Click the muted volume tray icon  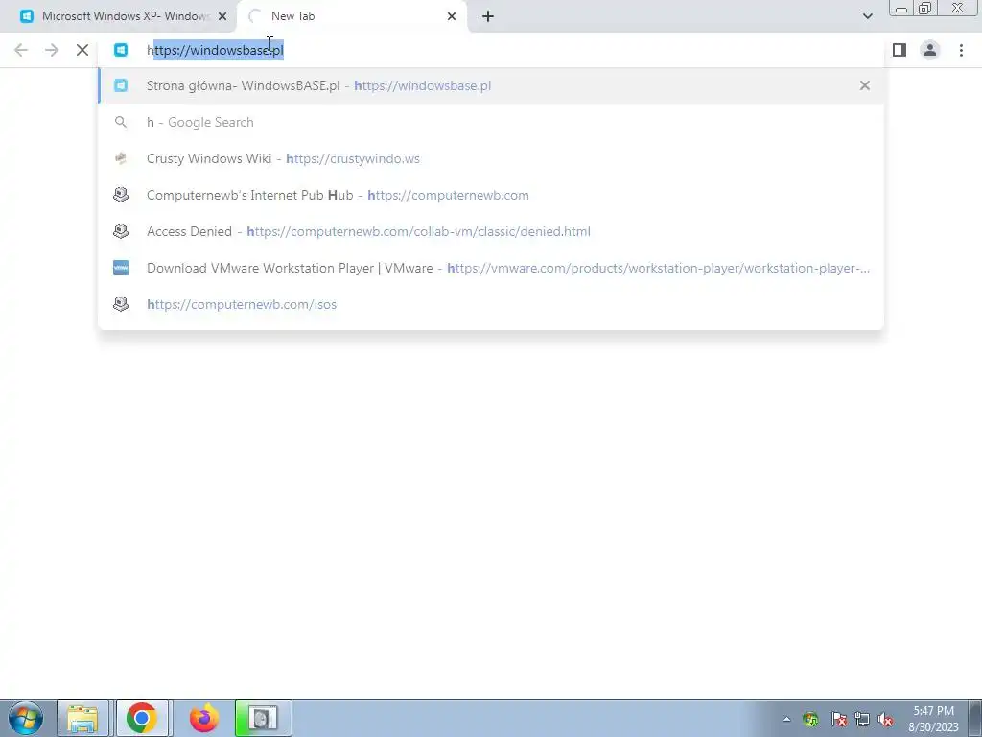click(885, 719)
